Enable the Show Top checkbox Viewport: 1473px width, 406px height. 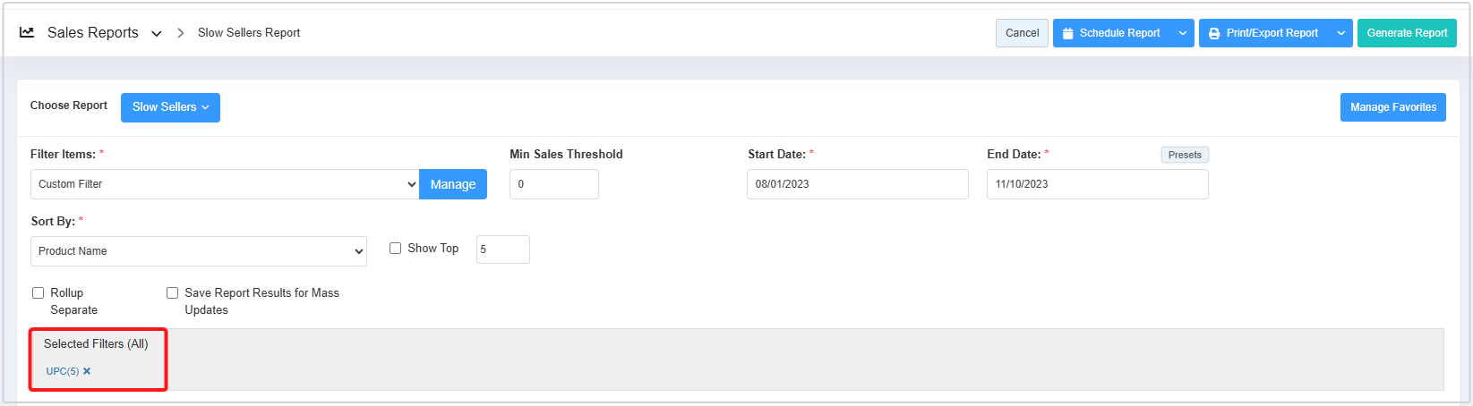[x=395, y=249]
